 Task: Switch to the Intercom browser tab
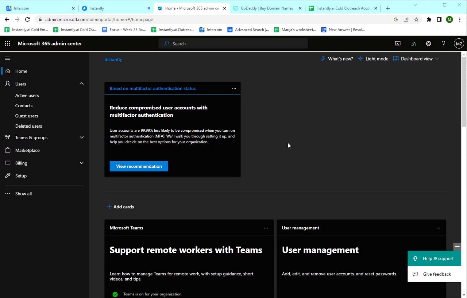[x=40, y=8]
